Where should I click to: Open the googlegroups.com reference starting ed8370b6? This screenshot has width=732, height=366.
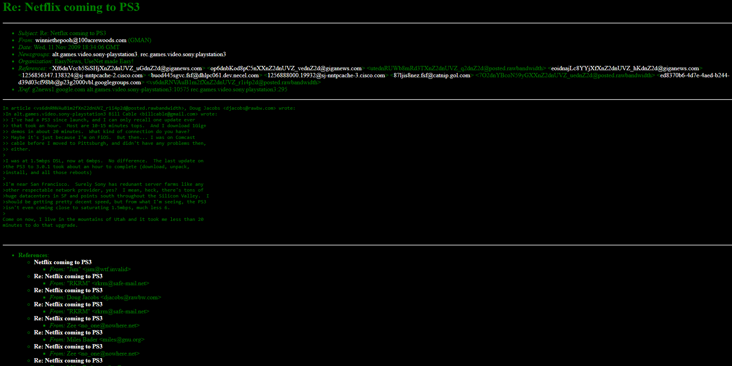[x=374, y=79]
